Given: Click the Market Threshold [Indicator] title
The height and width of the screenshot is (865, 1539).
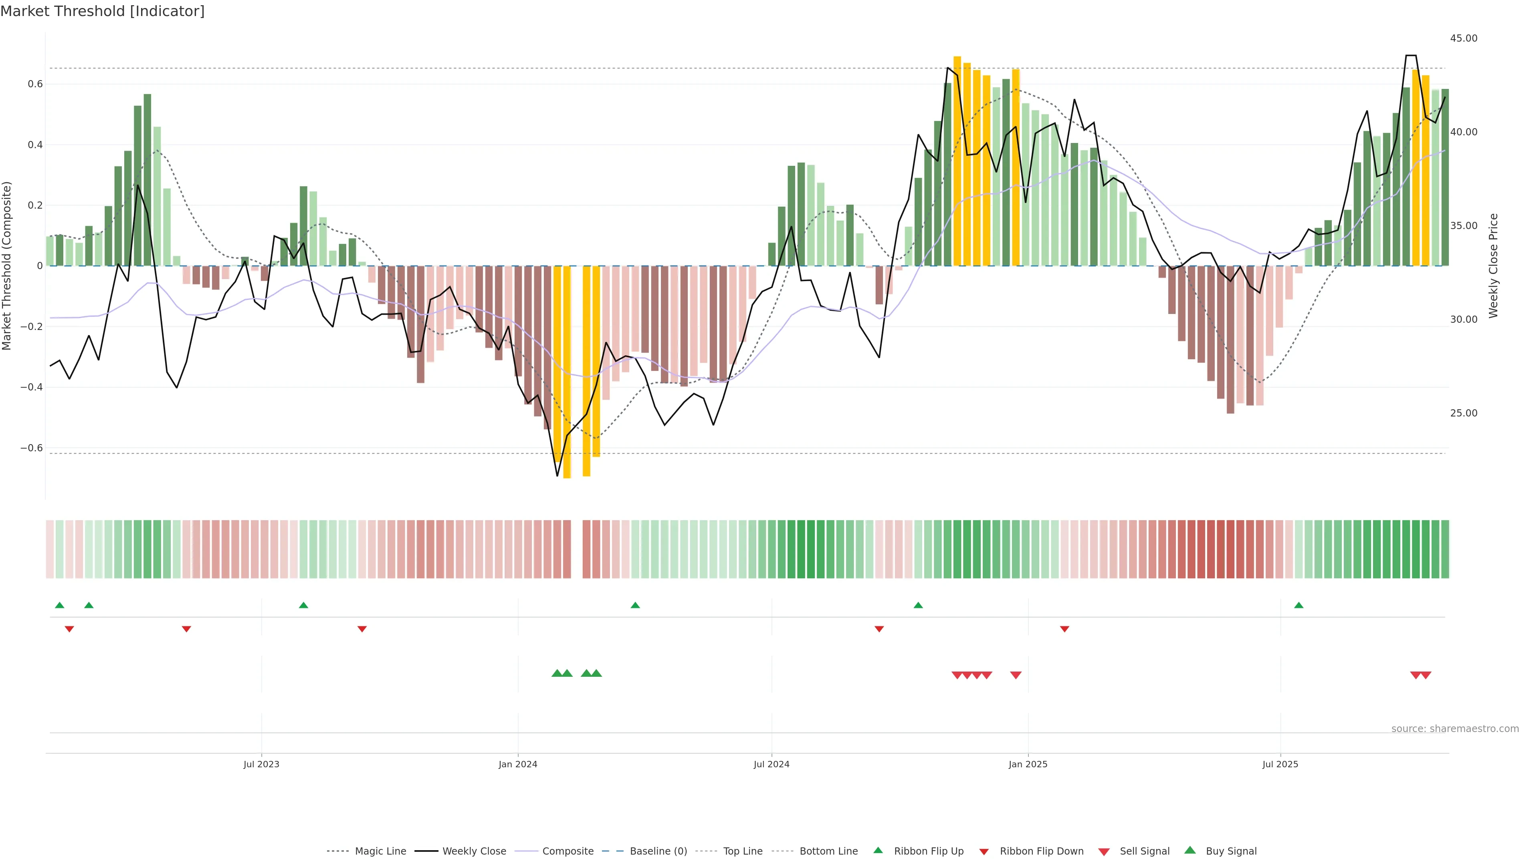Looking at the screenshot, I should (102, 11).
